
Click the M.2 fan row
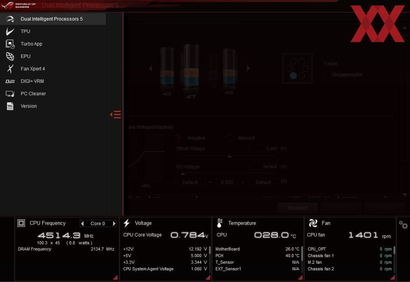point(350,262)
